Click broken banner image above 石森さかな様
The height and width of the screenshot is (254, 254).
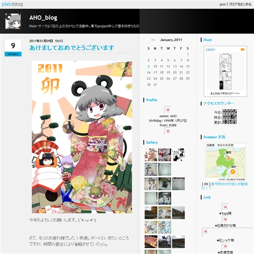225,219
